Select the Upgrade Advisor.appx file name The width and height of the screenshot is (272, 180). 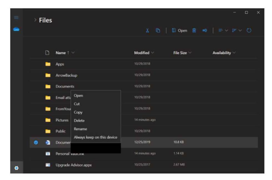coord(74,165)
